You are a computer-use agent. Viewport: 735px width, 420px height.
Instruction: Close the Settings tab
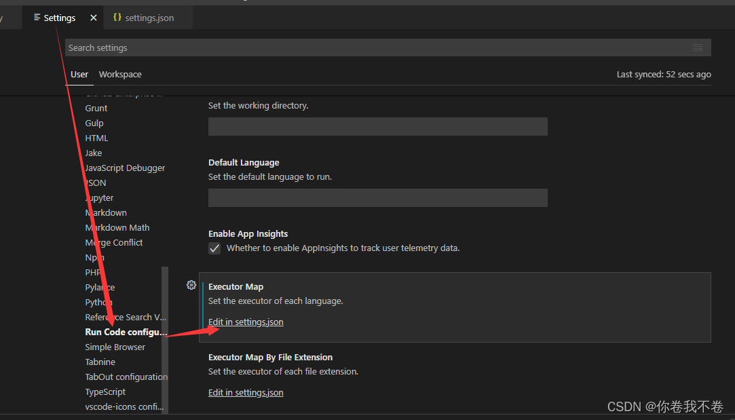click(94, 18)
